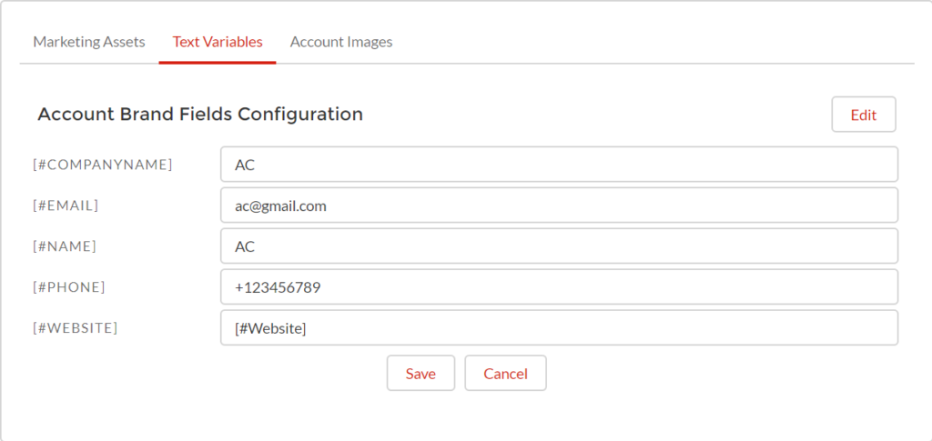Switch to the Marketing Assets tab
Image resolution: width=932 pixels, height=441 pixels.
click(89, 42)
